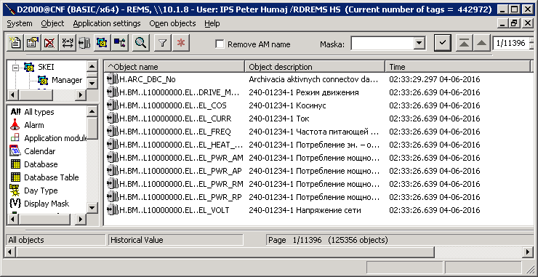Select All types in type list
Image resolution: width=538 pixels, height=277 pixels.
[x=39, y=112]
